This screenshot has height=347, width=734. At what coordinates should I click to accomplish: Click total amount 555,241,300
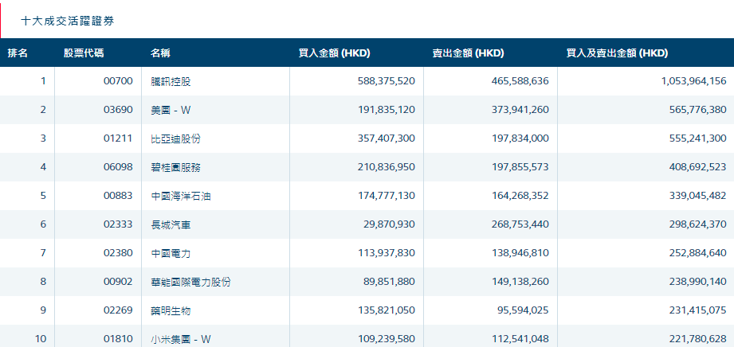pos(698,138)
